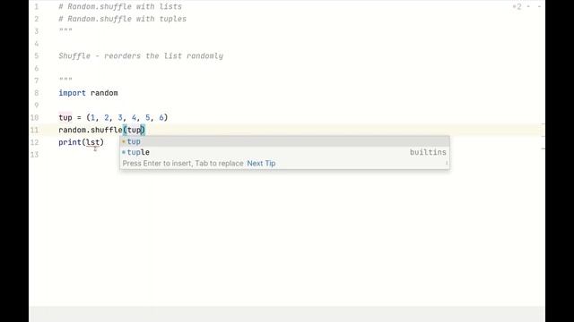
Task: Open the completion popup more-options dots
Action: [447, 163]
